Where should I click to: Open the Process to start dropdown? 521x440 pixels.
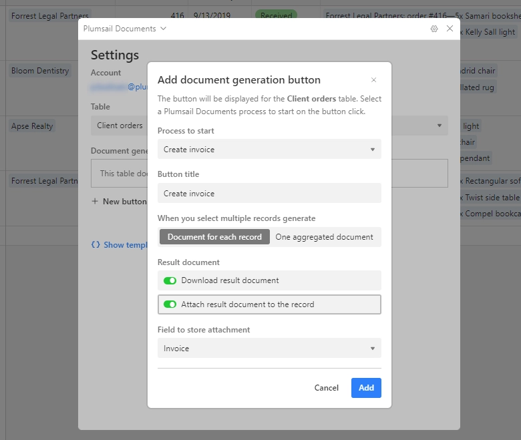pyautogui.click(x=269, y=149)
